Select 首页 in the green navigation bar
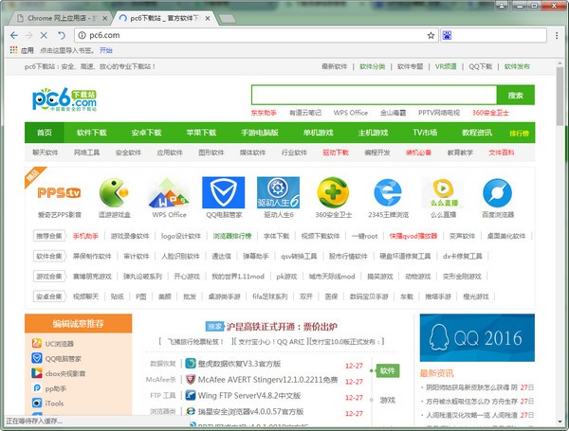The width and height of the screenshot is (569, 431). coord(45,133)
